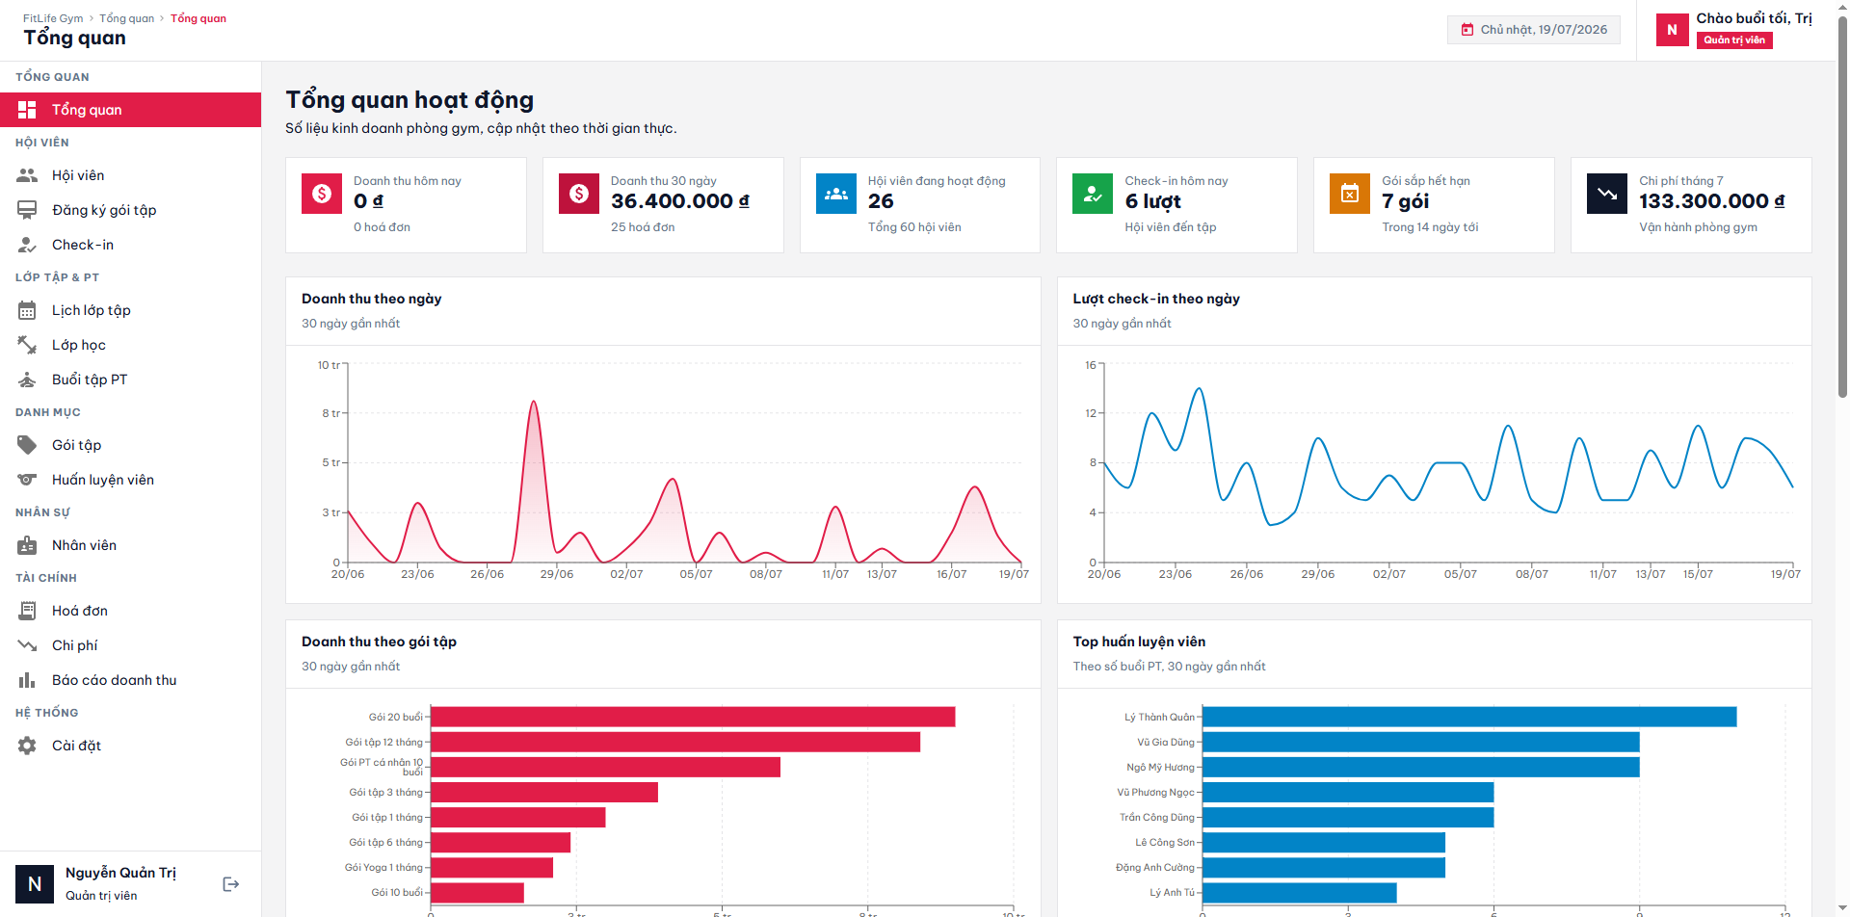Click the logout icon beside Nguyễn Quản Trị
Image resolution: width=1850 pixels, height=917 pixels.
(231, 884)
